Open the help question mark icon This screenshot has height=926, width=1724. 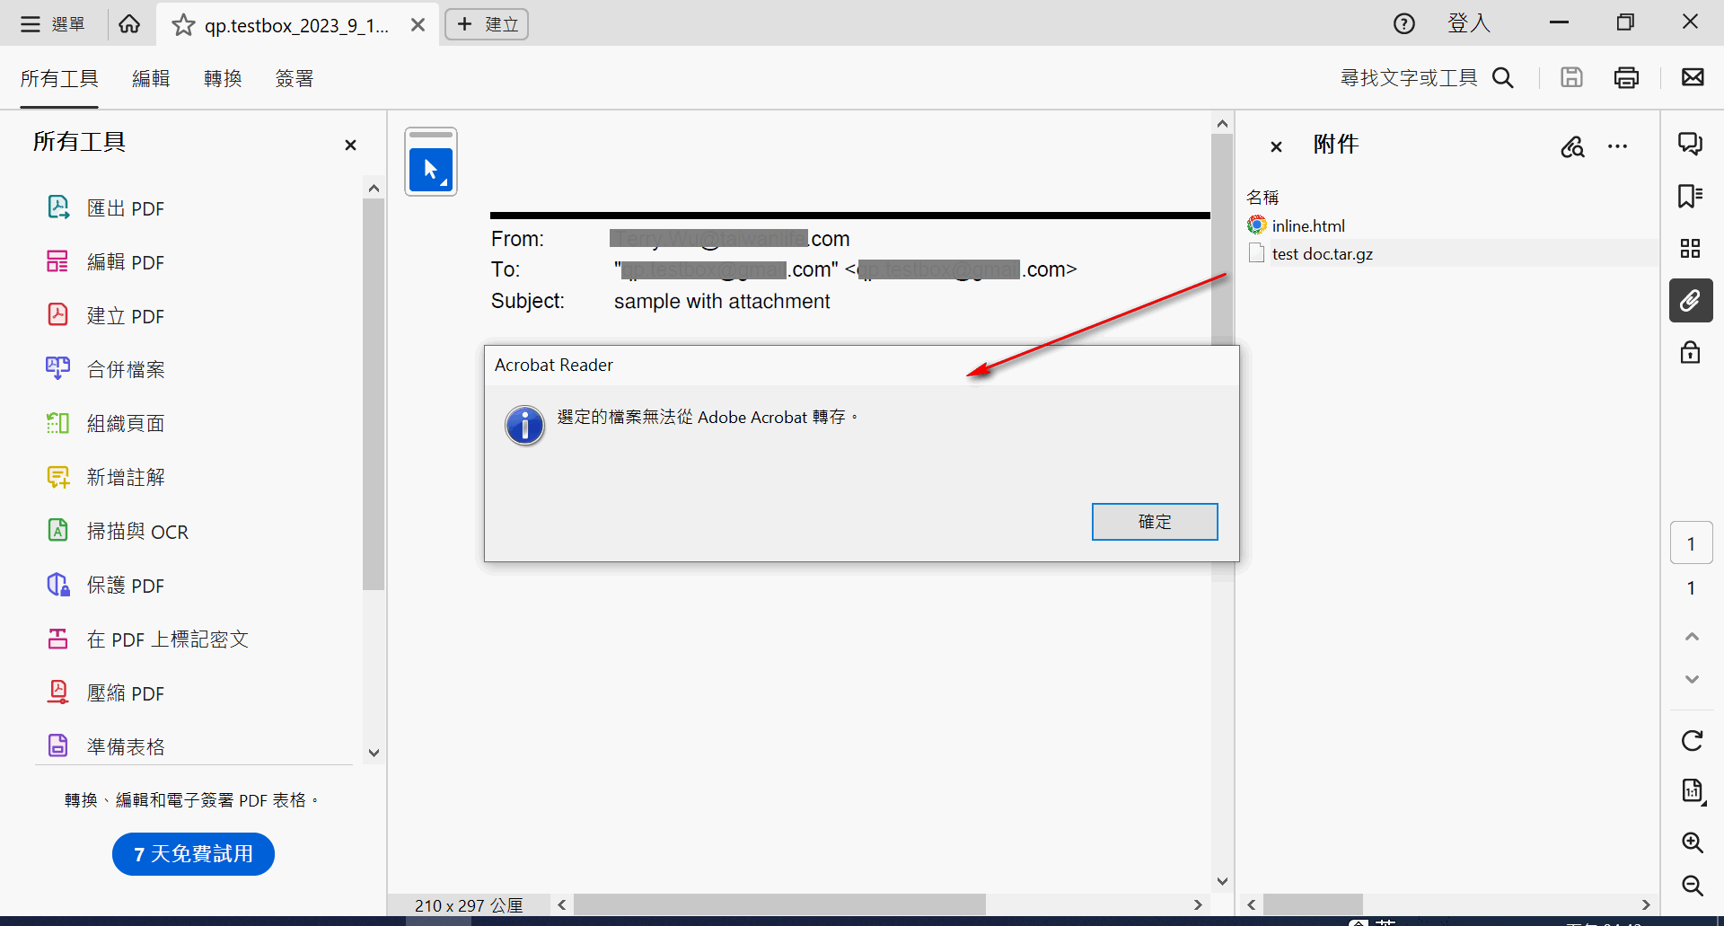1404,24
